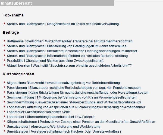Open the Maßgeblichkeit im Fokus der Finanzverwaltung link
This screenshot has width=163, height=135.
[63, 24]
